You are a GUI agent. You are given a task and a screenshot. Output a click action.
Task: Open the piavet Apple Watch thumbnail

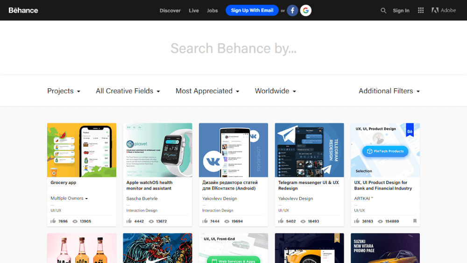click(157, 150)
